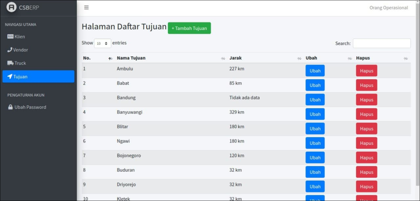This screenshot has height=201, width=420.
Task: Click the Orang Operasional user label
Action: pos(388,8)
